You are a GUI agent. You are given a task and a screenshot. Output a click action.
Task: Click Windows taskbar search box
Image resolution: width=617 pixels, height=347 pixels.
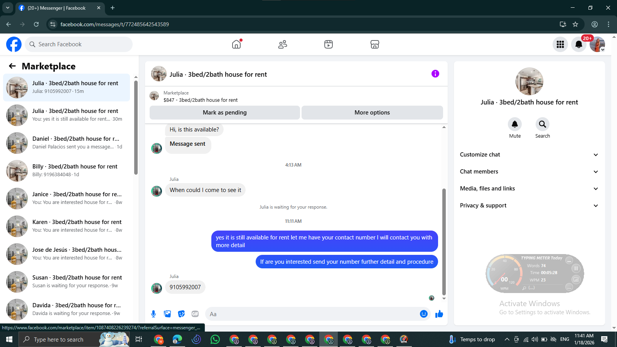click(x=74, y=339)
